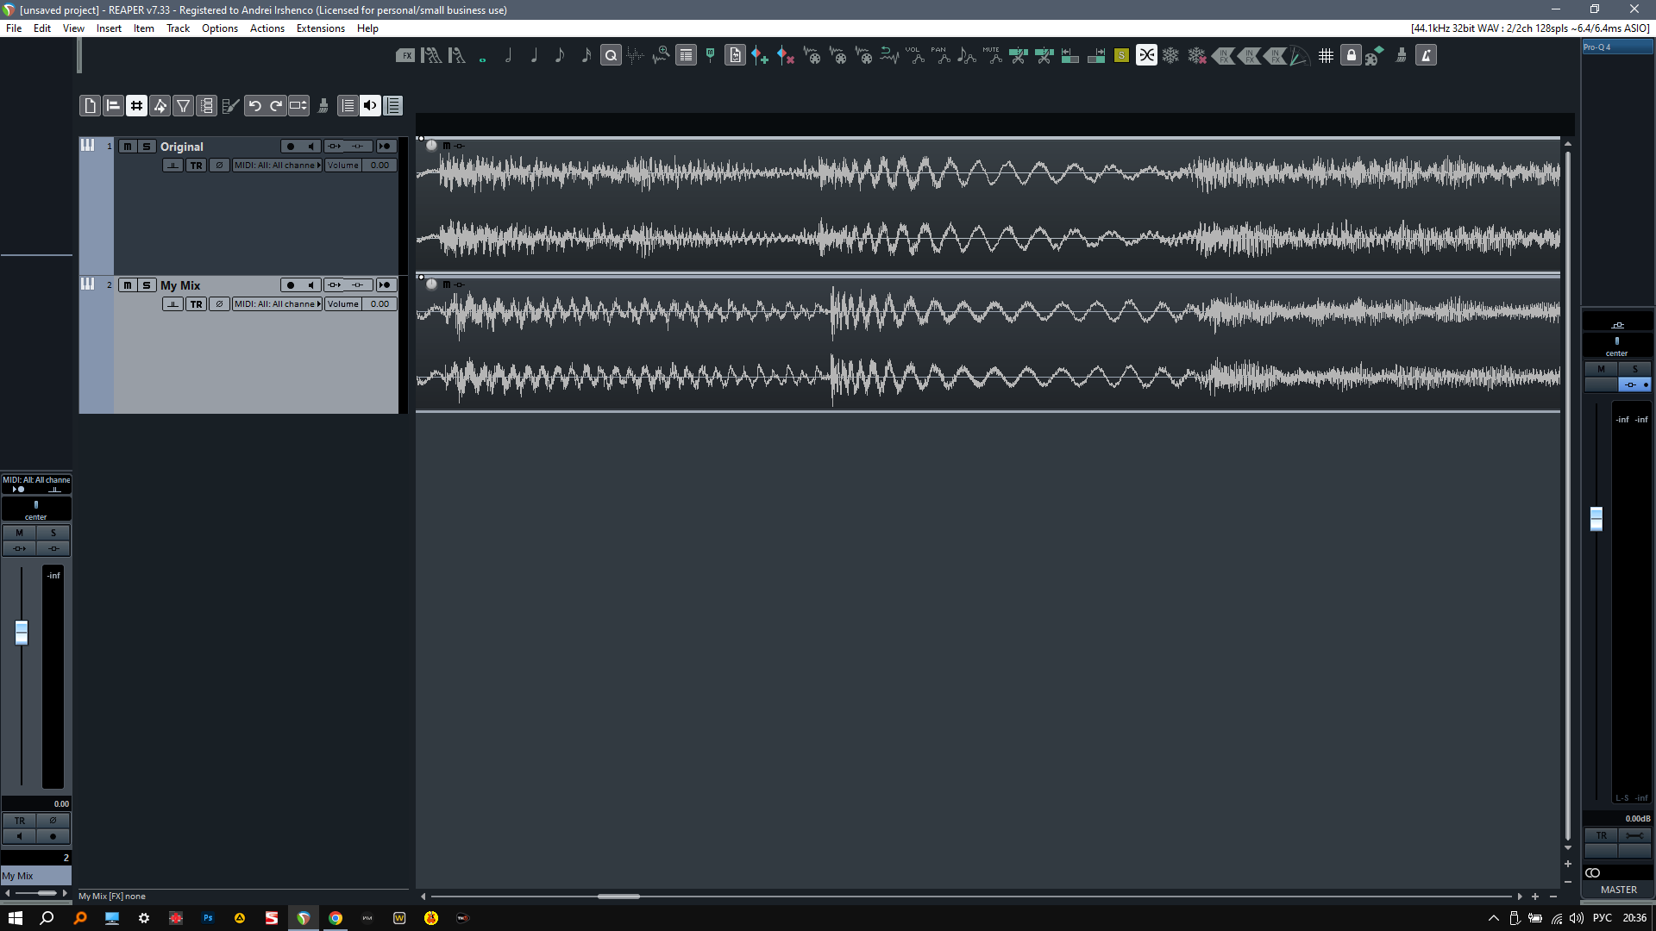Click the redo arrow icon
Screen dimensions: 1656x931
(276, 106)
